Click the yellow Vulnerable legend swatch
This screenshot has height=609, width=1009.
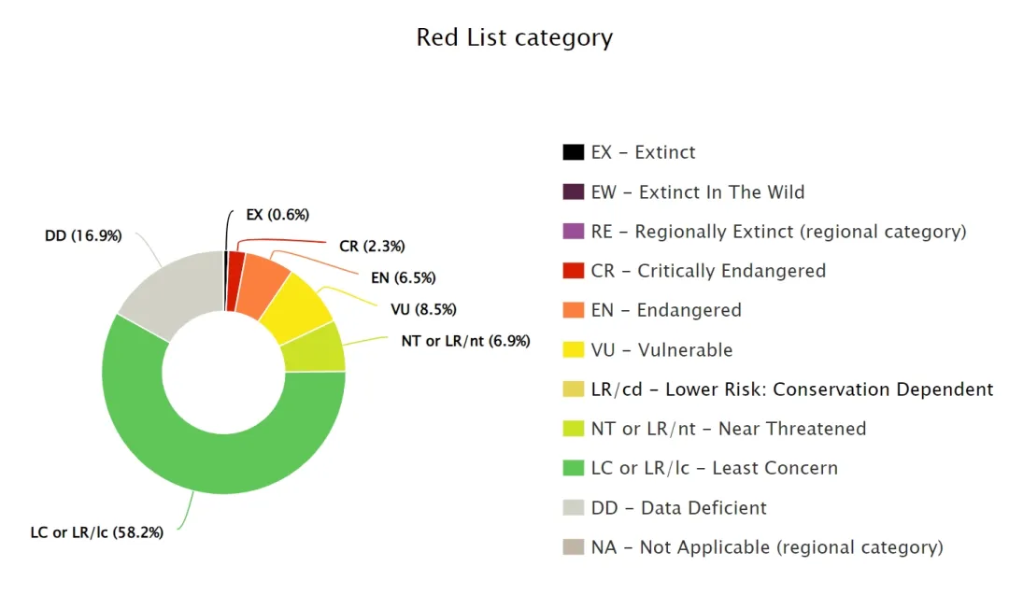[573, 350]
